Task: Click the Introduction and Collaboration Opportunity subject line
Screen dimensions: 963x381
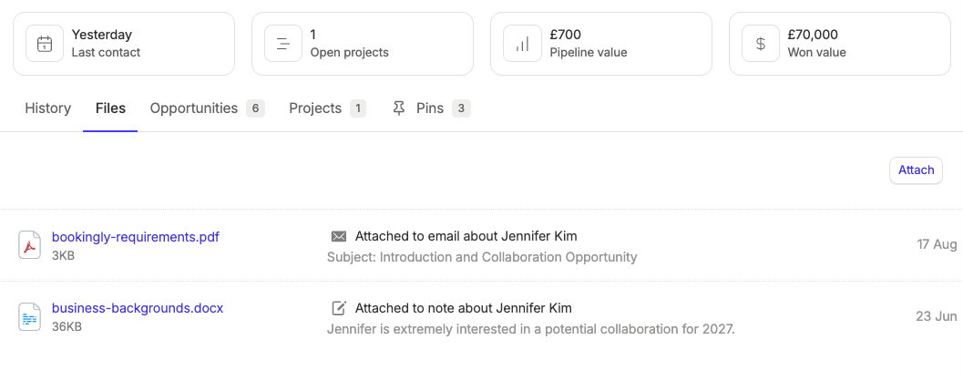Action: 482,257
